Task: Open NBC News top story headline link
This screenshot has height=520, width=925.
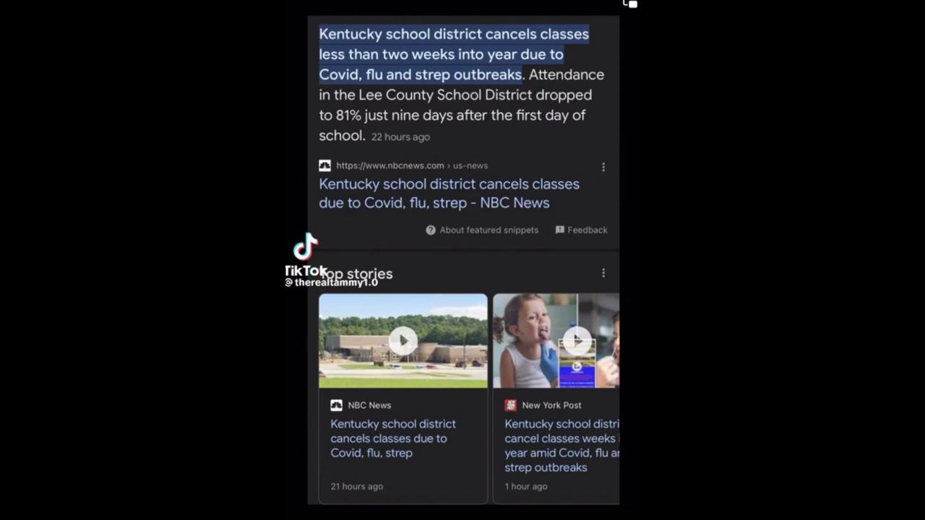Action: [x=393, y=438]
